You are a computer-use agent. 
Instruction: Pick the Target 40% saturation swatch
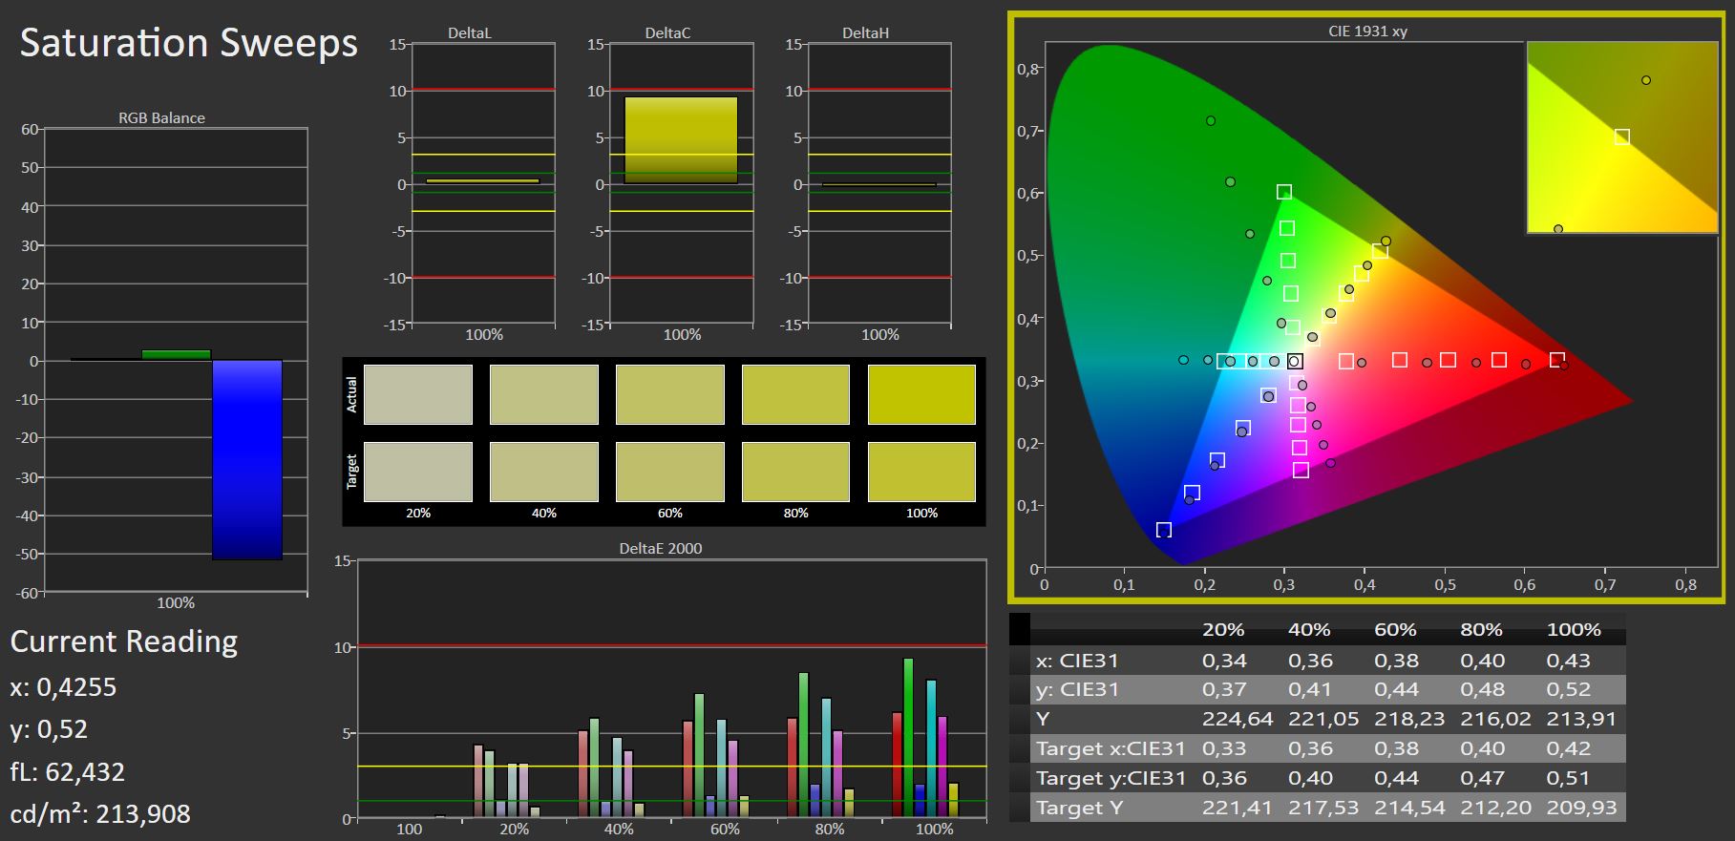(544, 472)
